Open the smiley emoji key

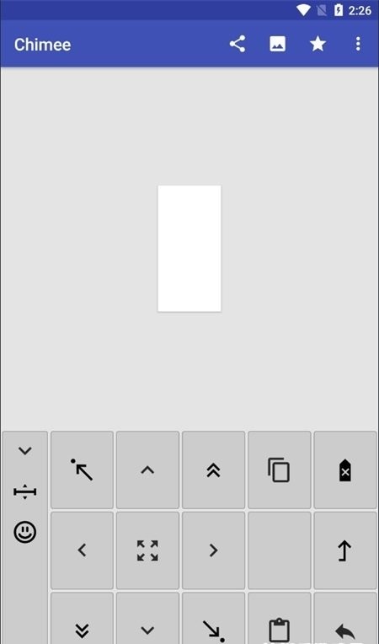pos(25,532)
